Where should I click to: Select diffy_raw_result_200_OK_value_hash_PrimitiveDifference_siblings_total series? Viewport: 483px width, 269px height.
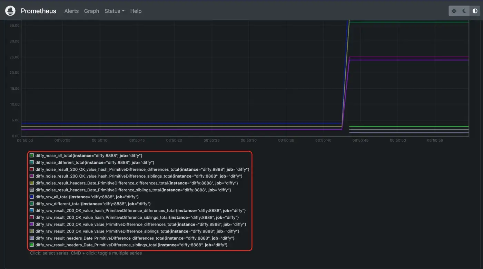137,217
